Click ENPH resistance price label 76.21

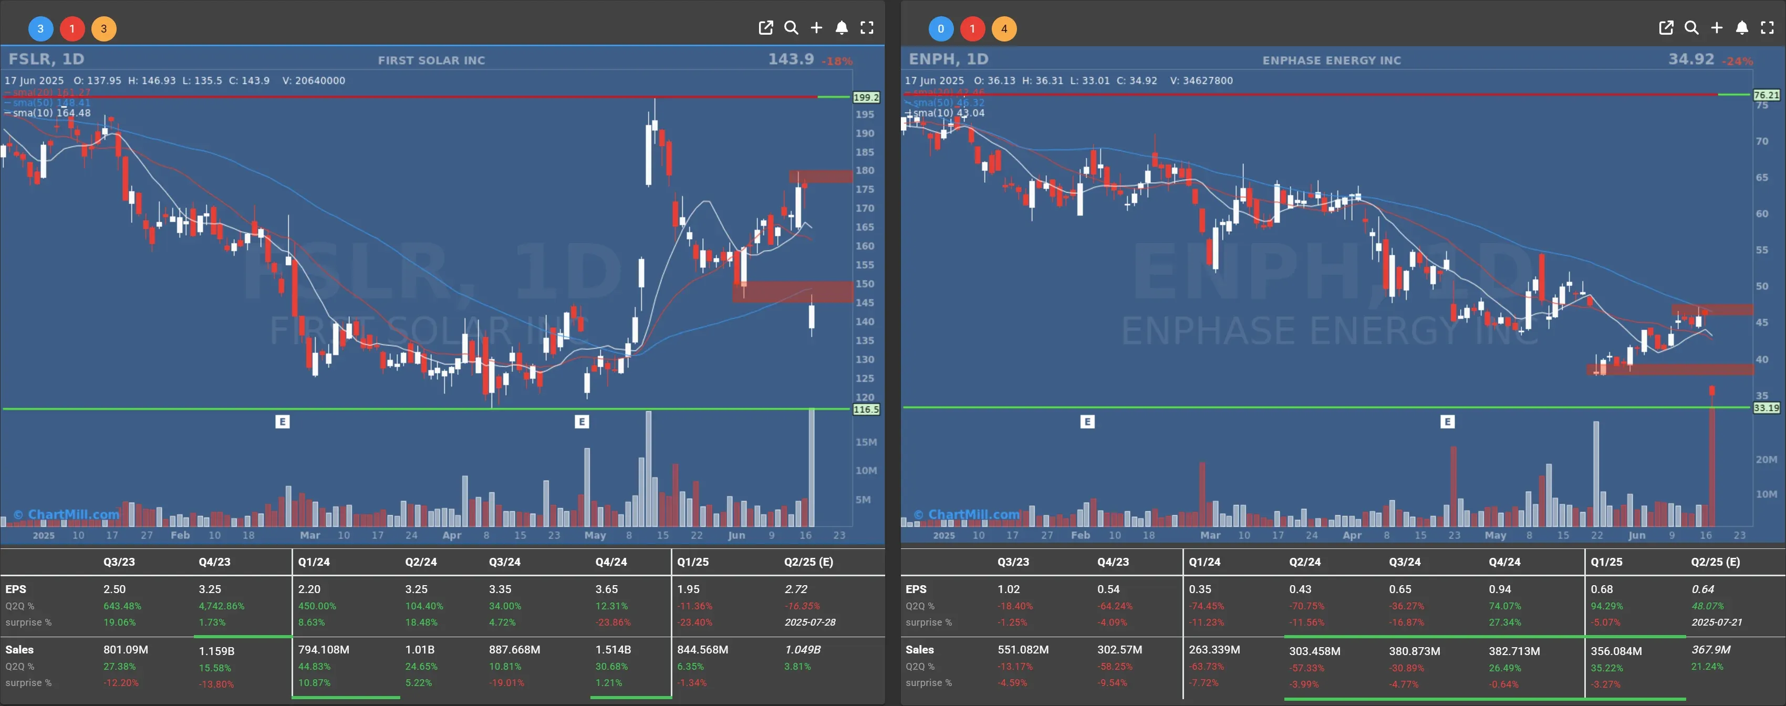[1766, 95]
